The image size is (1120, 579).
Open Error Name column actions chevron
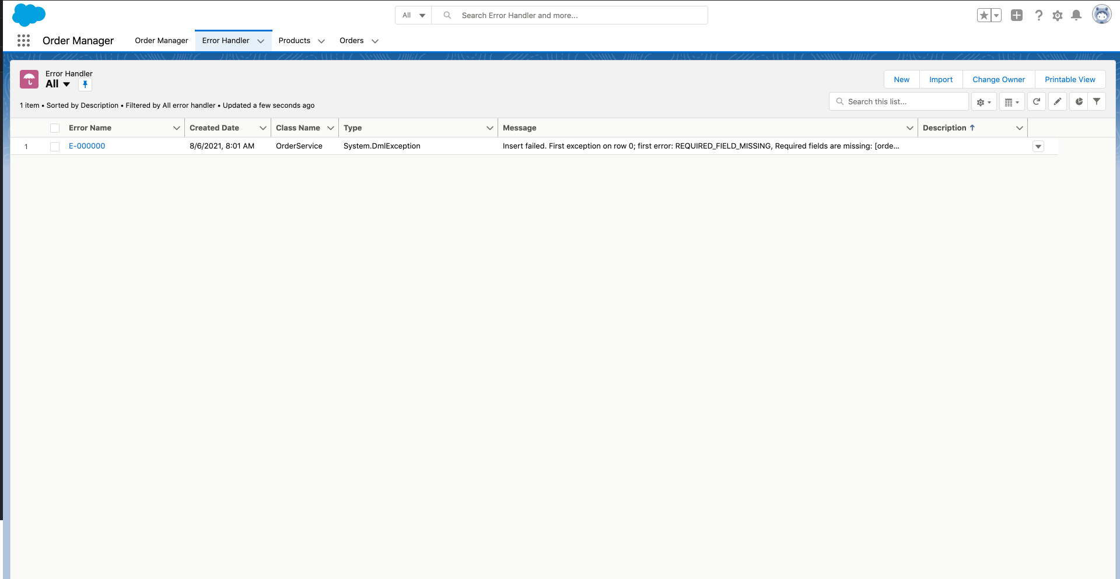pyautogui.click(x=176, y=128)
